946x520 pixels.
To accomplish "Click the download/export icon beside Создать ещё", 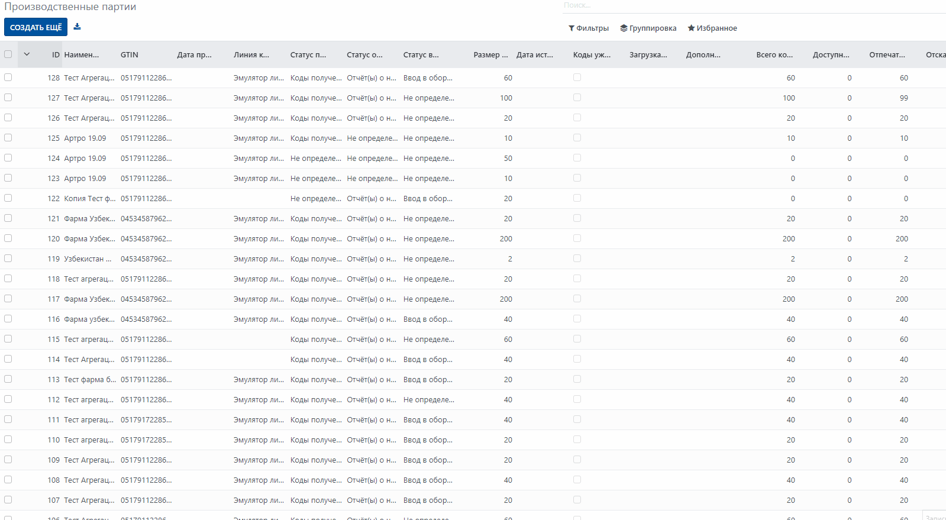I will pos(77,27).
